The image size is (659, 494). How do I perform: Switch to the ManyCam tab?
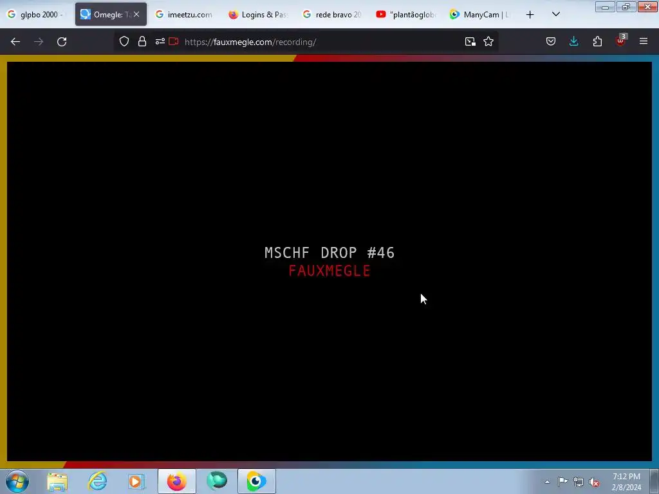(480, 14)
